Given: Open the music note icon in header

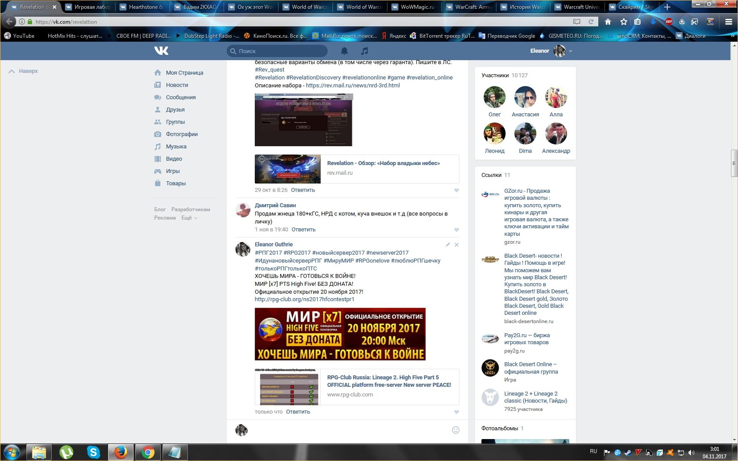Looking at the screenshot, I should click(x=364, y=51).
